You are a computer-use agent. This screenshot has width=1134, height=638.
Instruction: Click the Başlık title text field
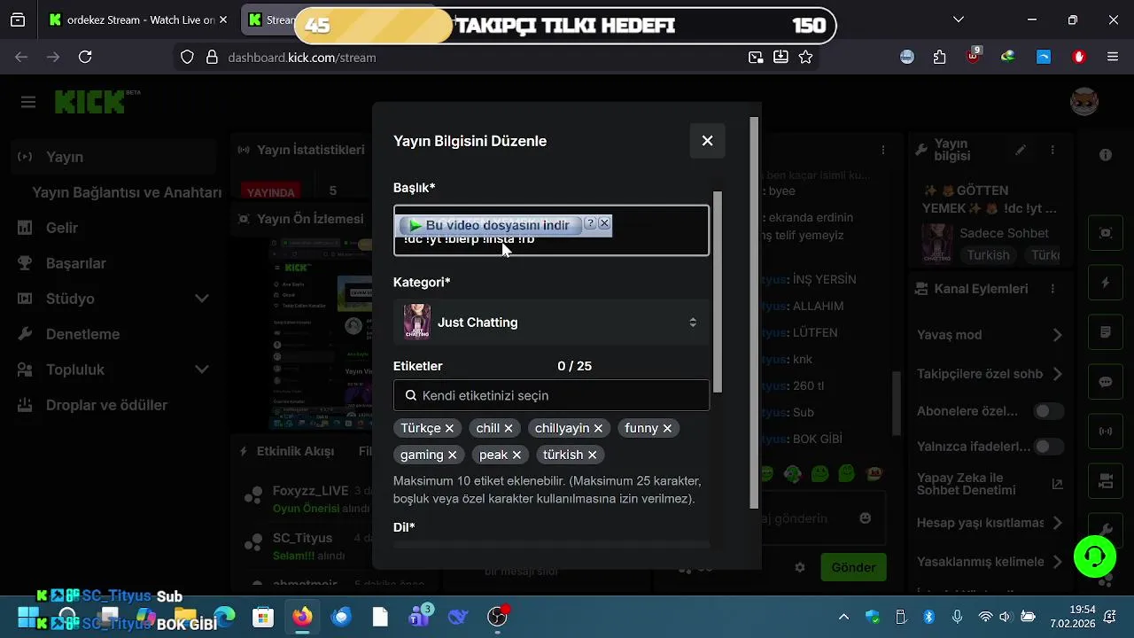[551, 230]
